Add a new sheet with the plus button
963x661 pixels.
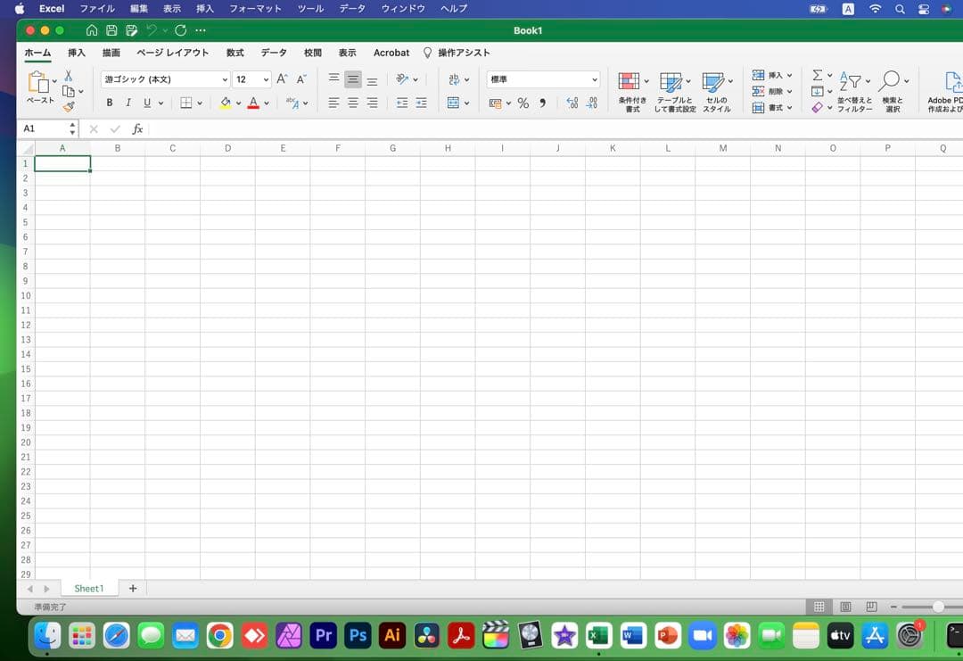coord(133,588)
